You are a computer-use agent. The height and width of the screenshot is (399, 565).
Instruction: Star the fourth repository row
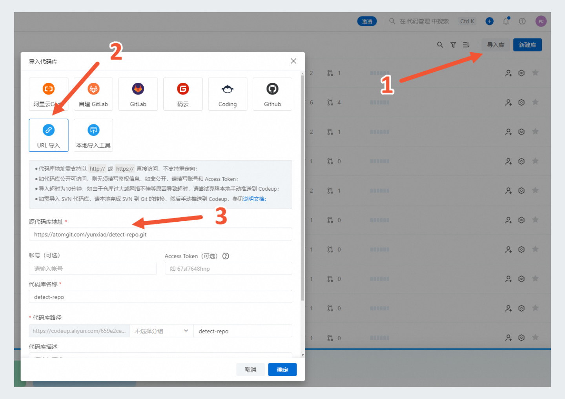(535, 161)
